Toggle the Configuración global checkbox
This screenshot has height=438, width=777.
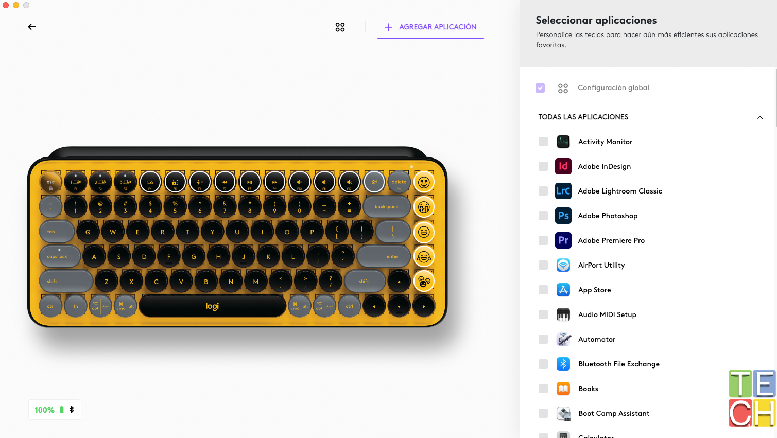pyautogui.click(x=540, y=88)
